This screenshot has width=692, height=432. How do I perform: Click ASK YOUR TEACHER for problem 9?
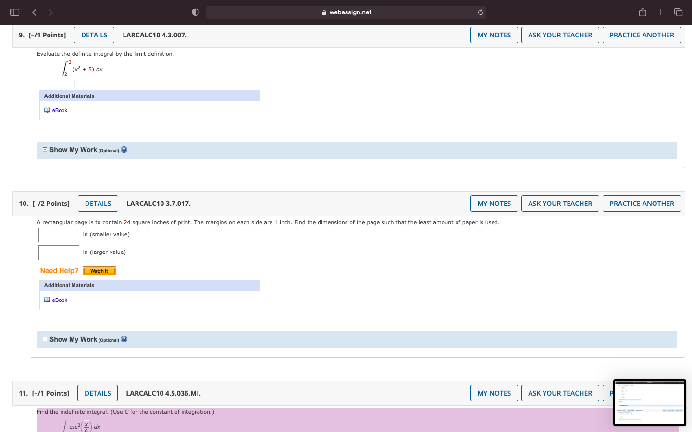[x=560, y=35]
